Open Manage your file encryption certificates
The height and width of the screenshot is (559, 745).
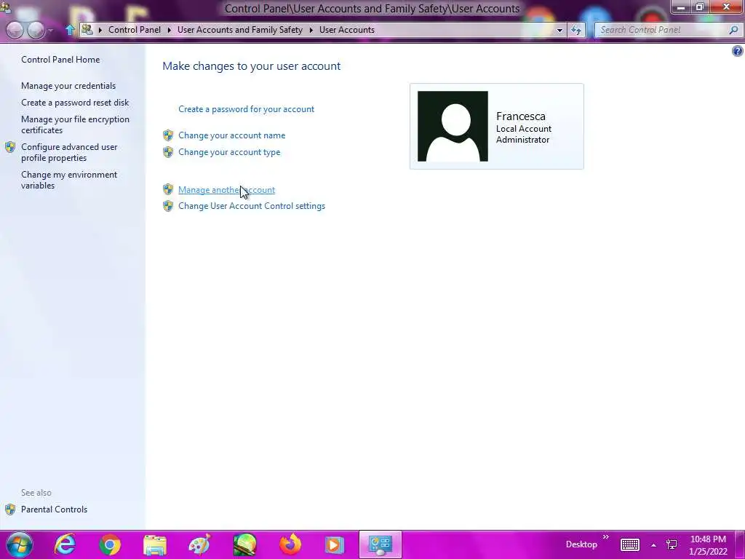pos(75,124)
